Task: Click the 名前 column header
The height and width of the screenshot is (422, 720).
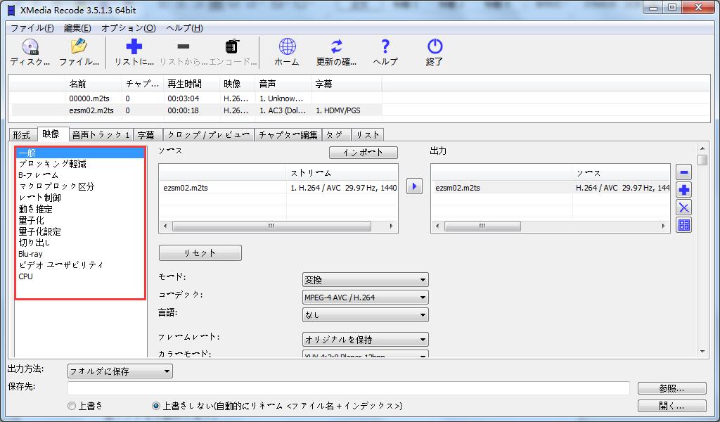Action: coord(94,84)
